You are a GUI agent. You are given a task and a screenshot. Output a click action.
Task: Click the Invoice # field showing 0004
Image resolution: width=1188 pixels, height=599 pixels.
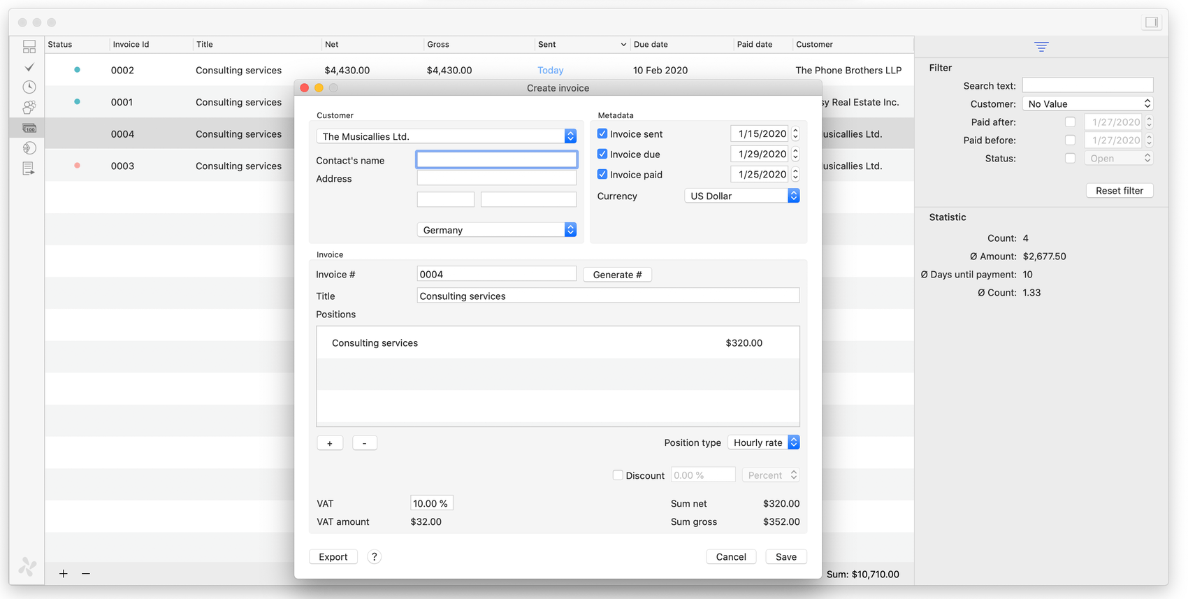[497, 274]
